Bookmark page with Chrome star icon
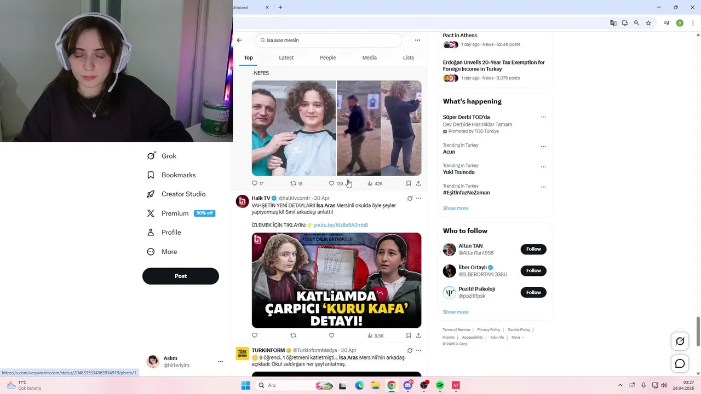 (648, 23)
